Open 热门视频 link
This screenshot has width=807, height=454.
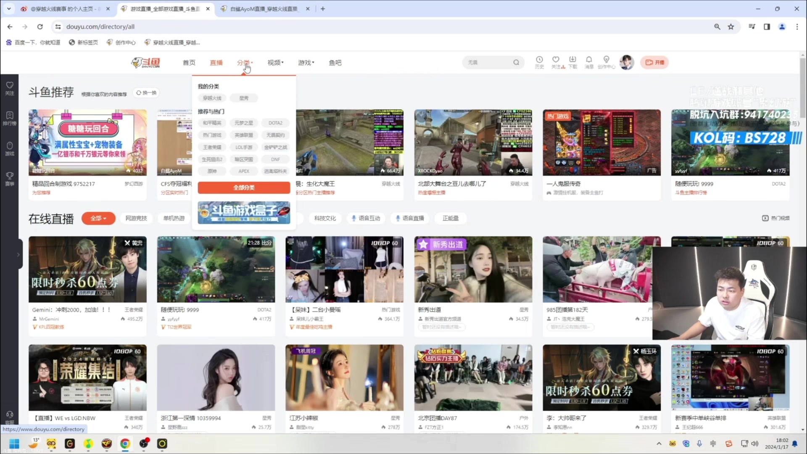coord(776,218)
